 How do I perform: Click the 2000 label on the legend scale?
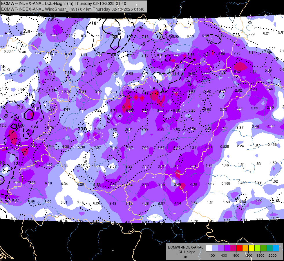pyautogui.click(x=273, y=255)
